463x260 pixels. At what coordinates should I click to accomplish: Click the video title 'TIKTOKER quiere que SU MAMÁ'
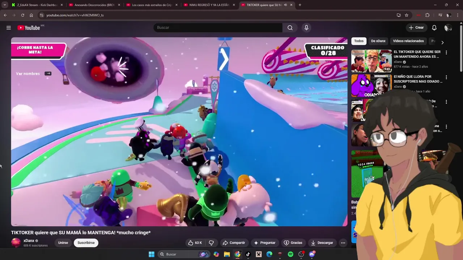coord(81,233)
